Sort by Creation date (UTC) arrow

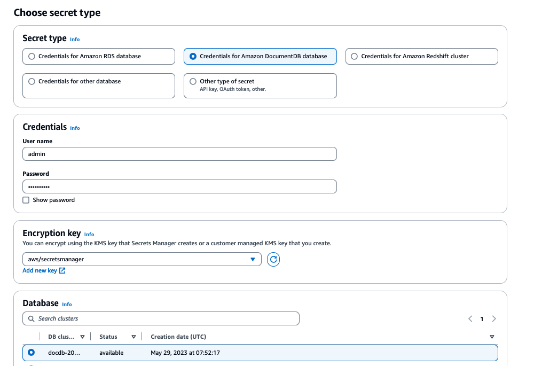492,337
